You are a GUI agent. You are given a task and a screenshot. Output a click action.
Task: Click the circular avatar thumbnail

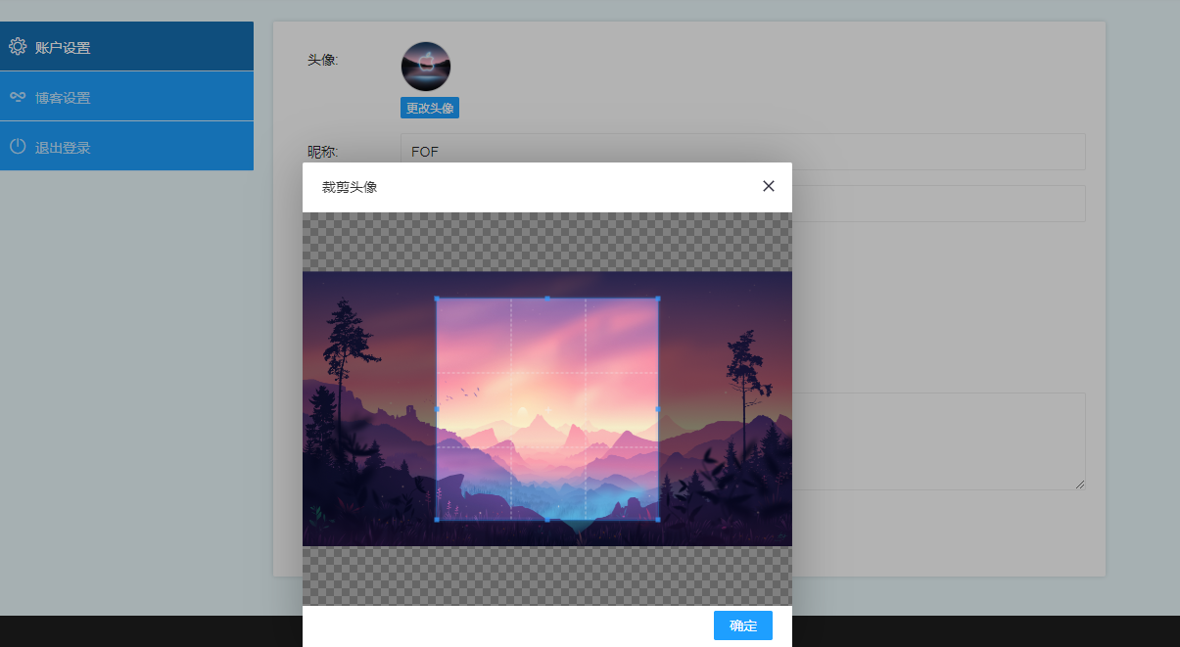(426, 67)
